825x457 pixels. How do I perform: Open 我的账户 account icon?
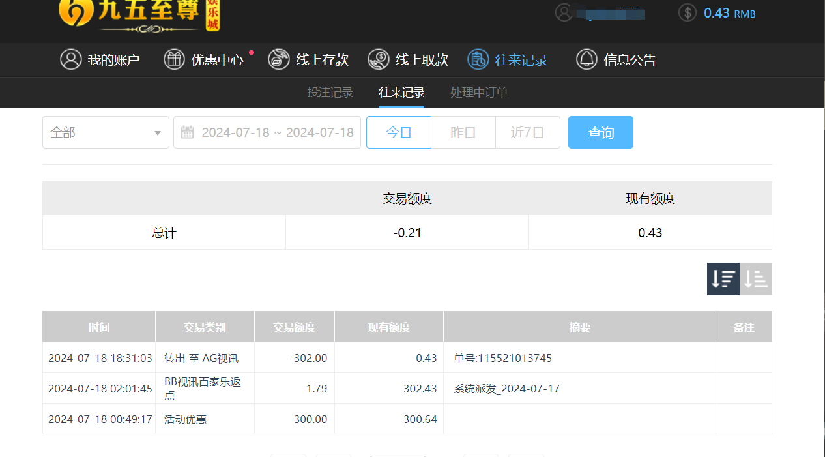[71, 59]
